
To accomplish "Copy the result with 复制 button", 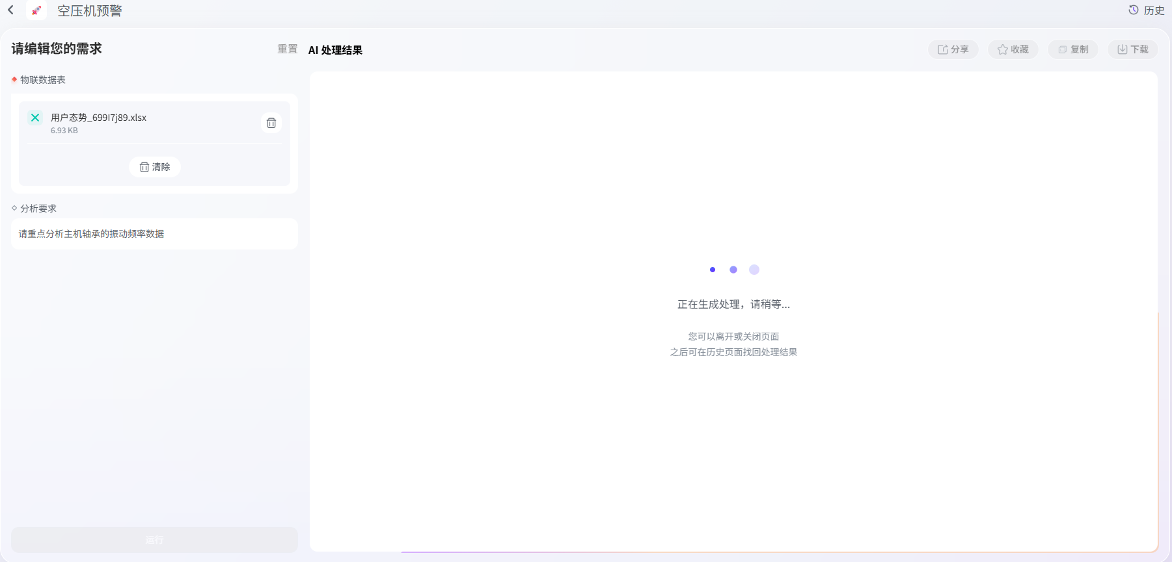I will click(x=1073, y=49).
